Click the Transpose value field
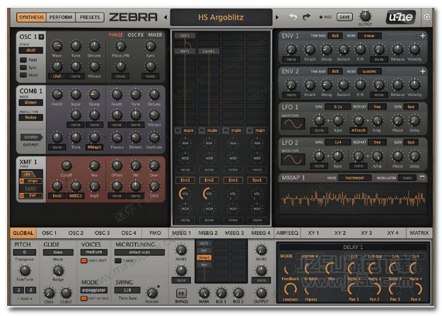This screenshot has width=442, height=316. coord(25,252)
